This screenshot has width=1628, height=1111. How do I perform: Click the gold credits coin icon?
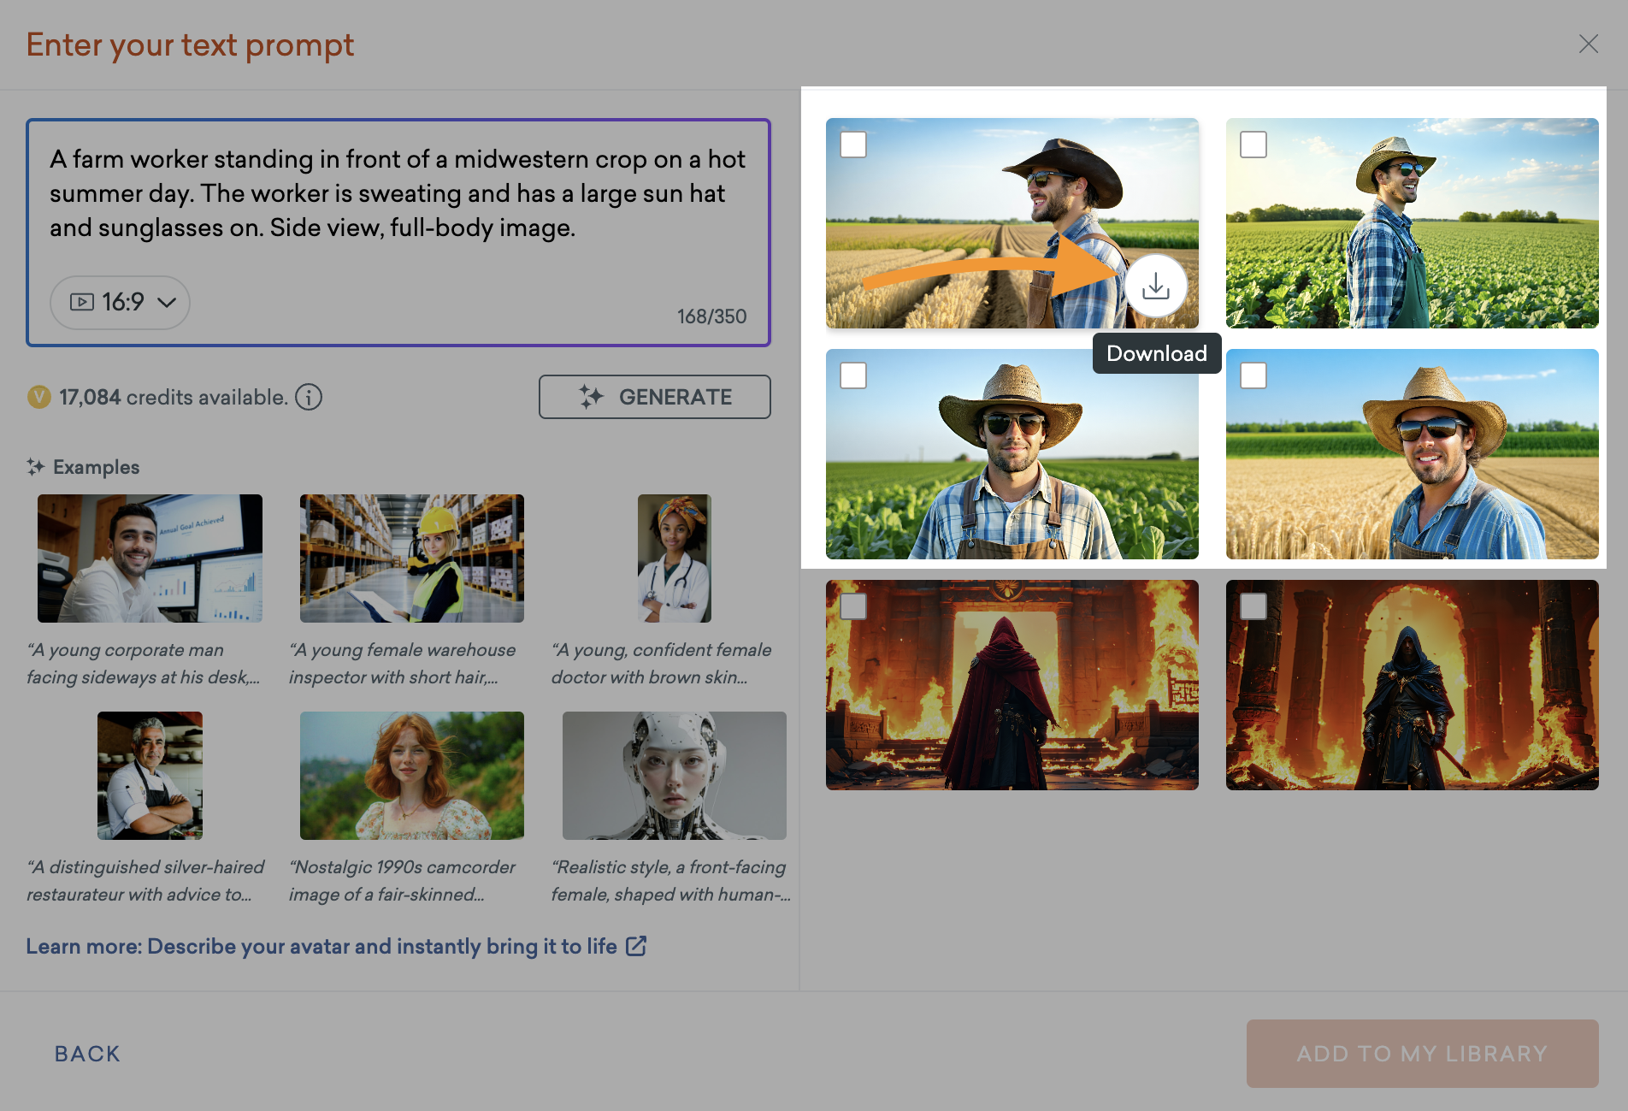click(x=39, y=397)
